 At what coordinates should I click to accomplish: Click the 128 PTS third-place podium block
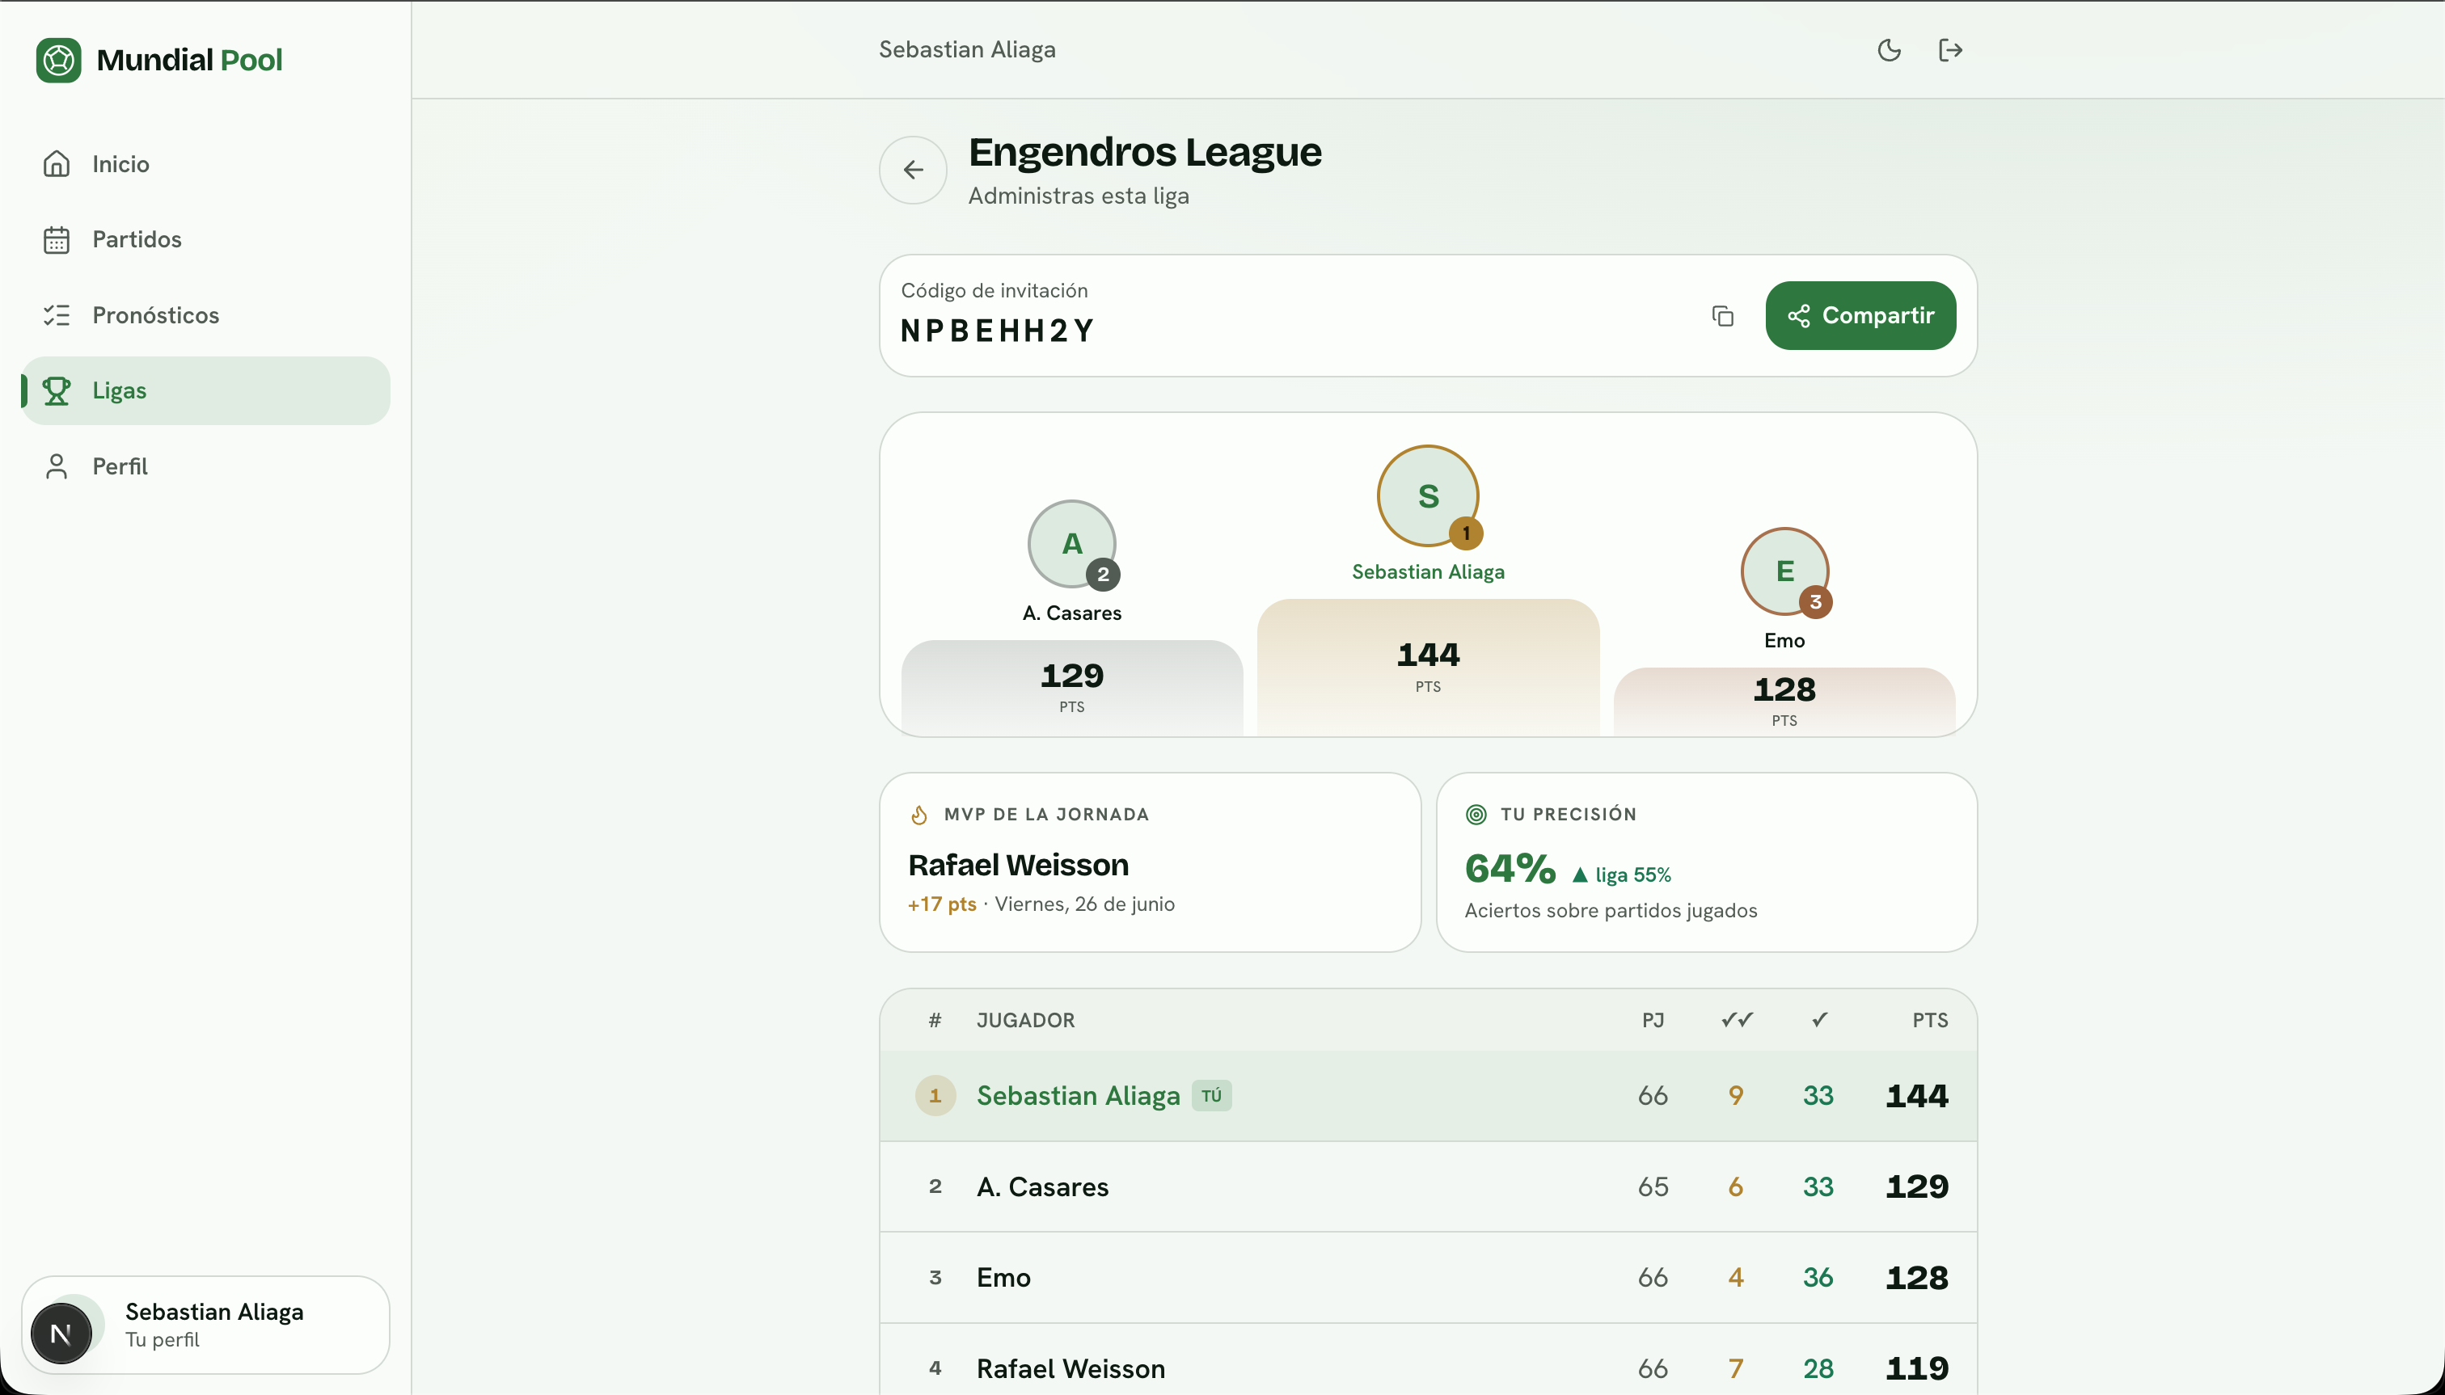click(x=1784, y=702)
